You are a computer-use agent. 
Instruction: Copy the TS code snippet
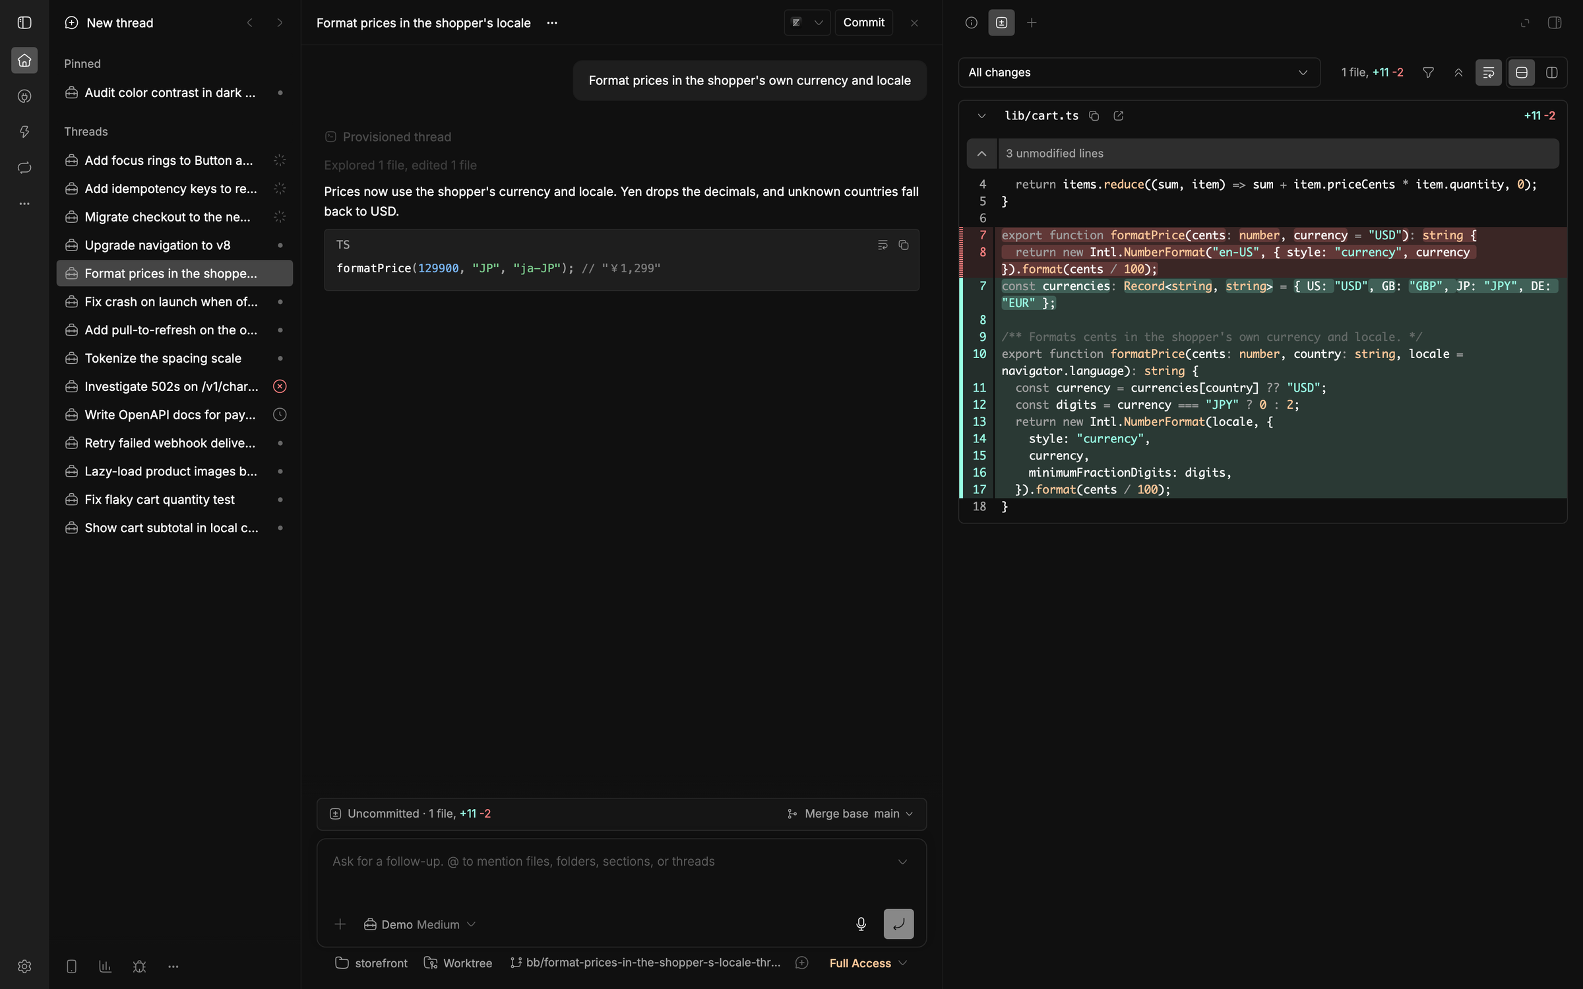pos(904,245)
